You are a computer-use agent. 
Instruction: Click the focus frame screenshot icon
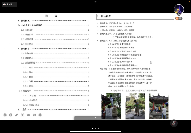click(x=23, y=115)
